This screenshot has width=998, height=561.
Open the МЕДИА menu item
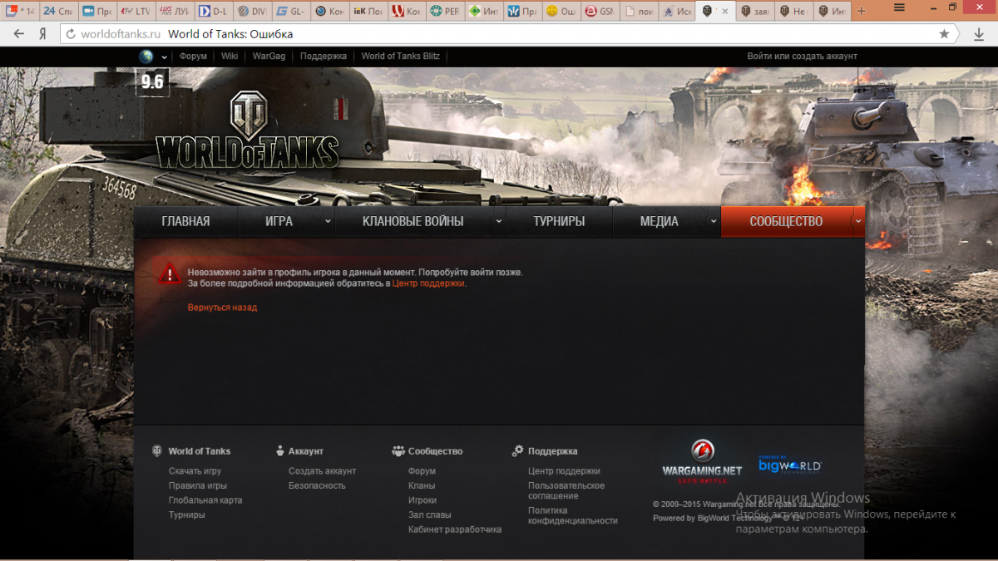(x=660, y=221)
